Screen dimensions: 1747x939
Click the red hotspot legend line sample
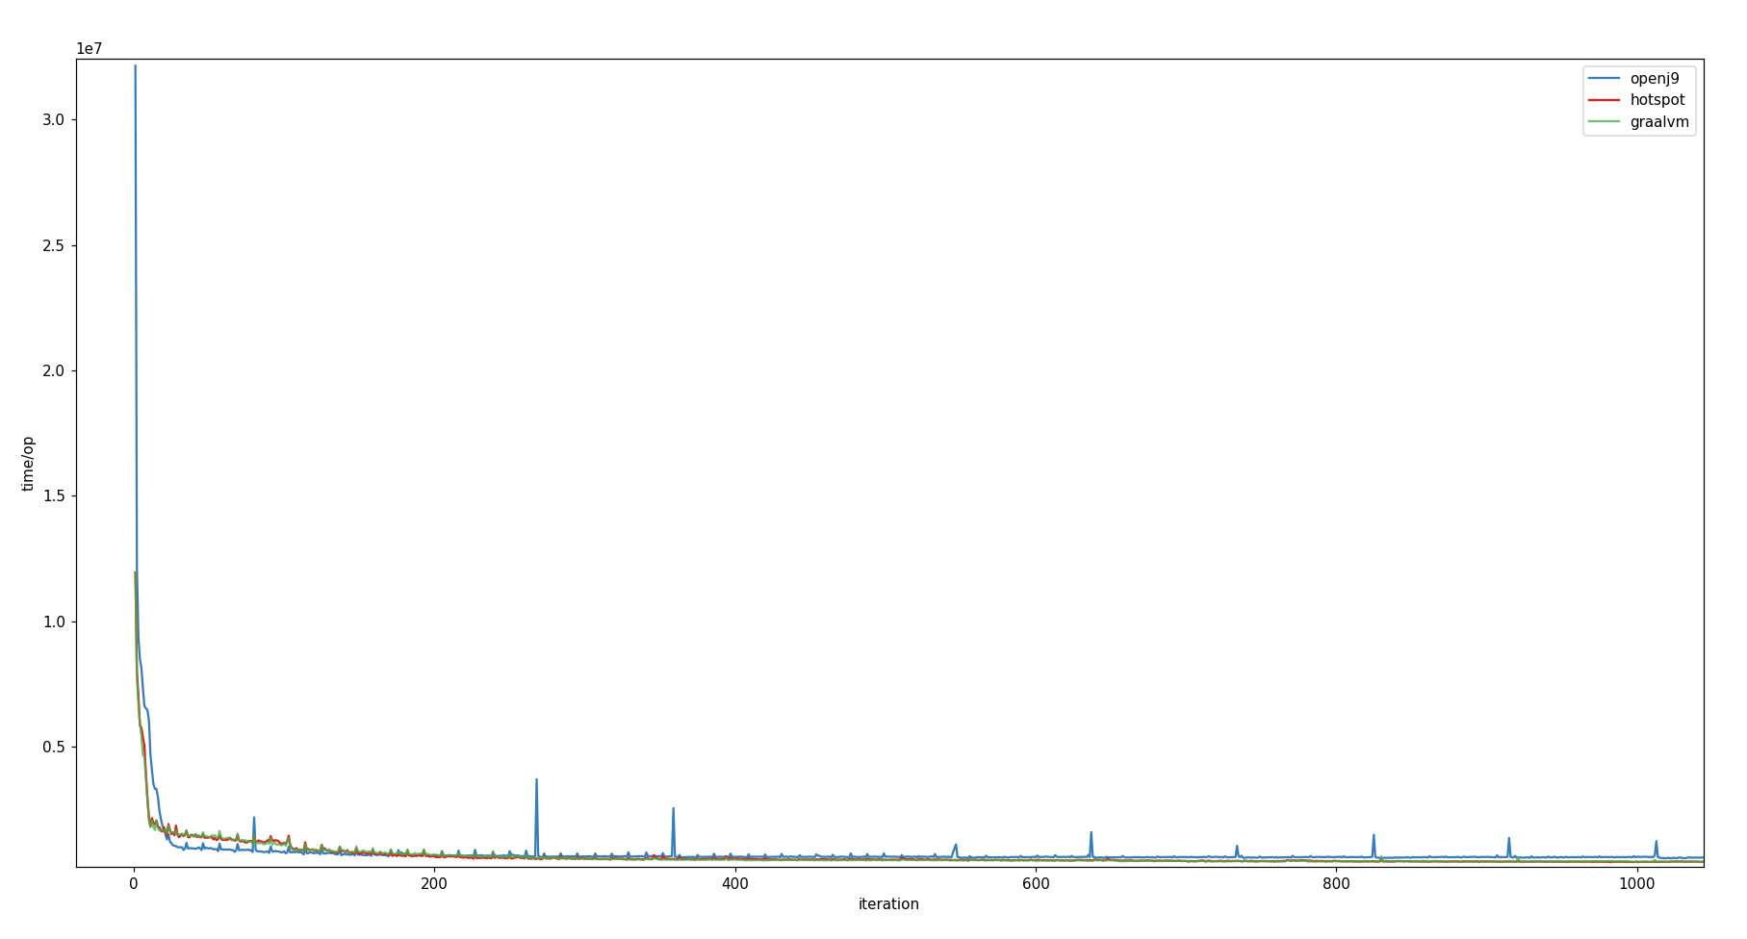click(x=1605, y=100)
